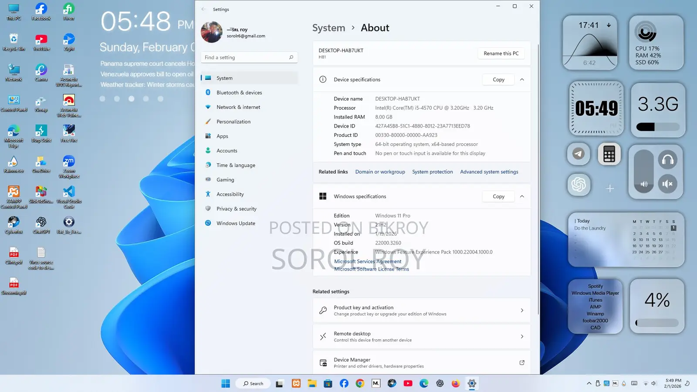Select Spotify in the media player widget
The image size is (697, 392).
click(595, 286)
